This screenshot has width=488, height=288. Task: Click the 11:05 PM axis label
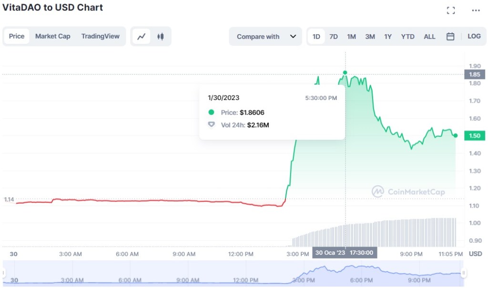pyautogui.click(x=451, y=254)
